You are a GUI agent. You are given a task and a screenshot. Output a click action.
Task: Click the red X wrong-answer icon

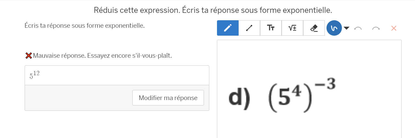[x=28, y=56]
